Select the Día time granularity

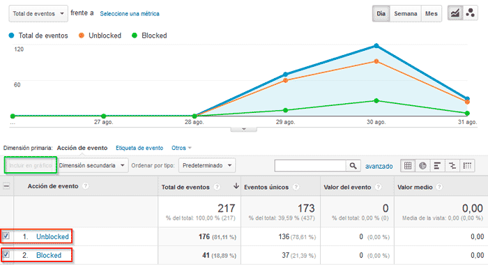[381, 14]
